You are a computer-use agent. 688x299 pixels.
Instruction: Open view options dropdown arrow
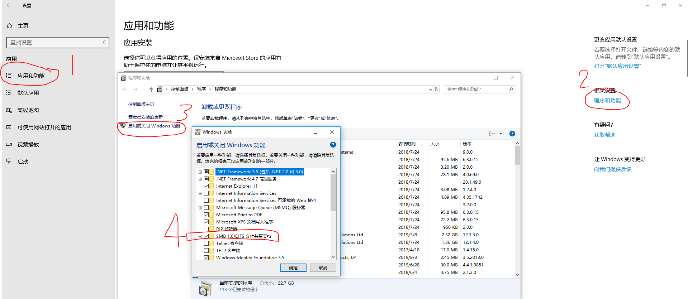click(501, 134)
